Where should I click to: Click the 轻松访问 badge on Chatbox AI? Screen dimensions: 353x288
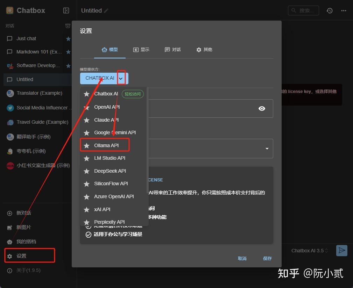pos(133,94)
